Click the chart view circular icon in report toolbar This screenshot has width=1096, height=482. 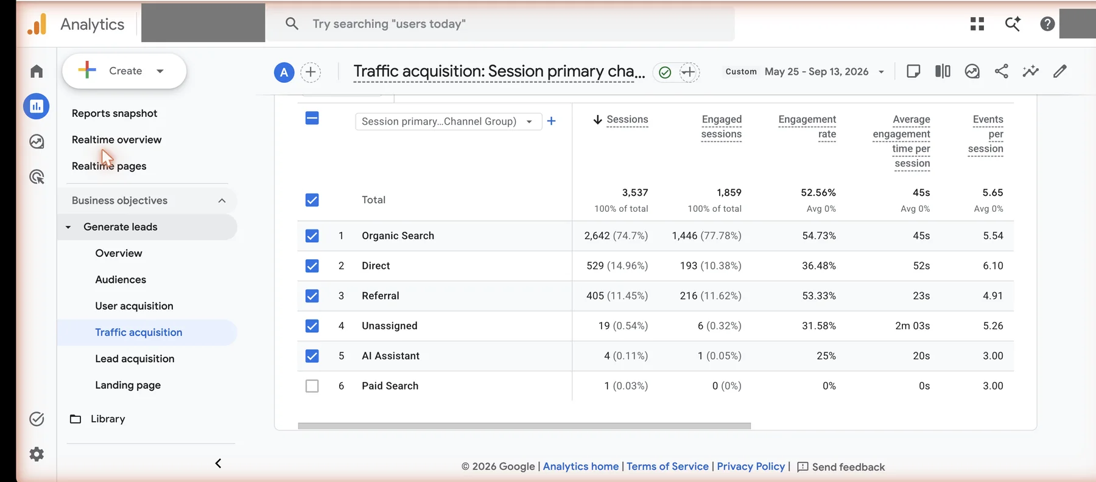tap(972, 71)
